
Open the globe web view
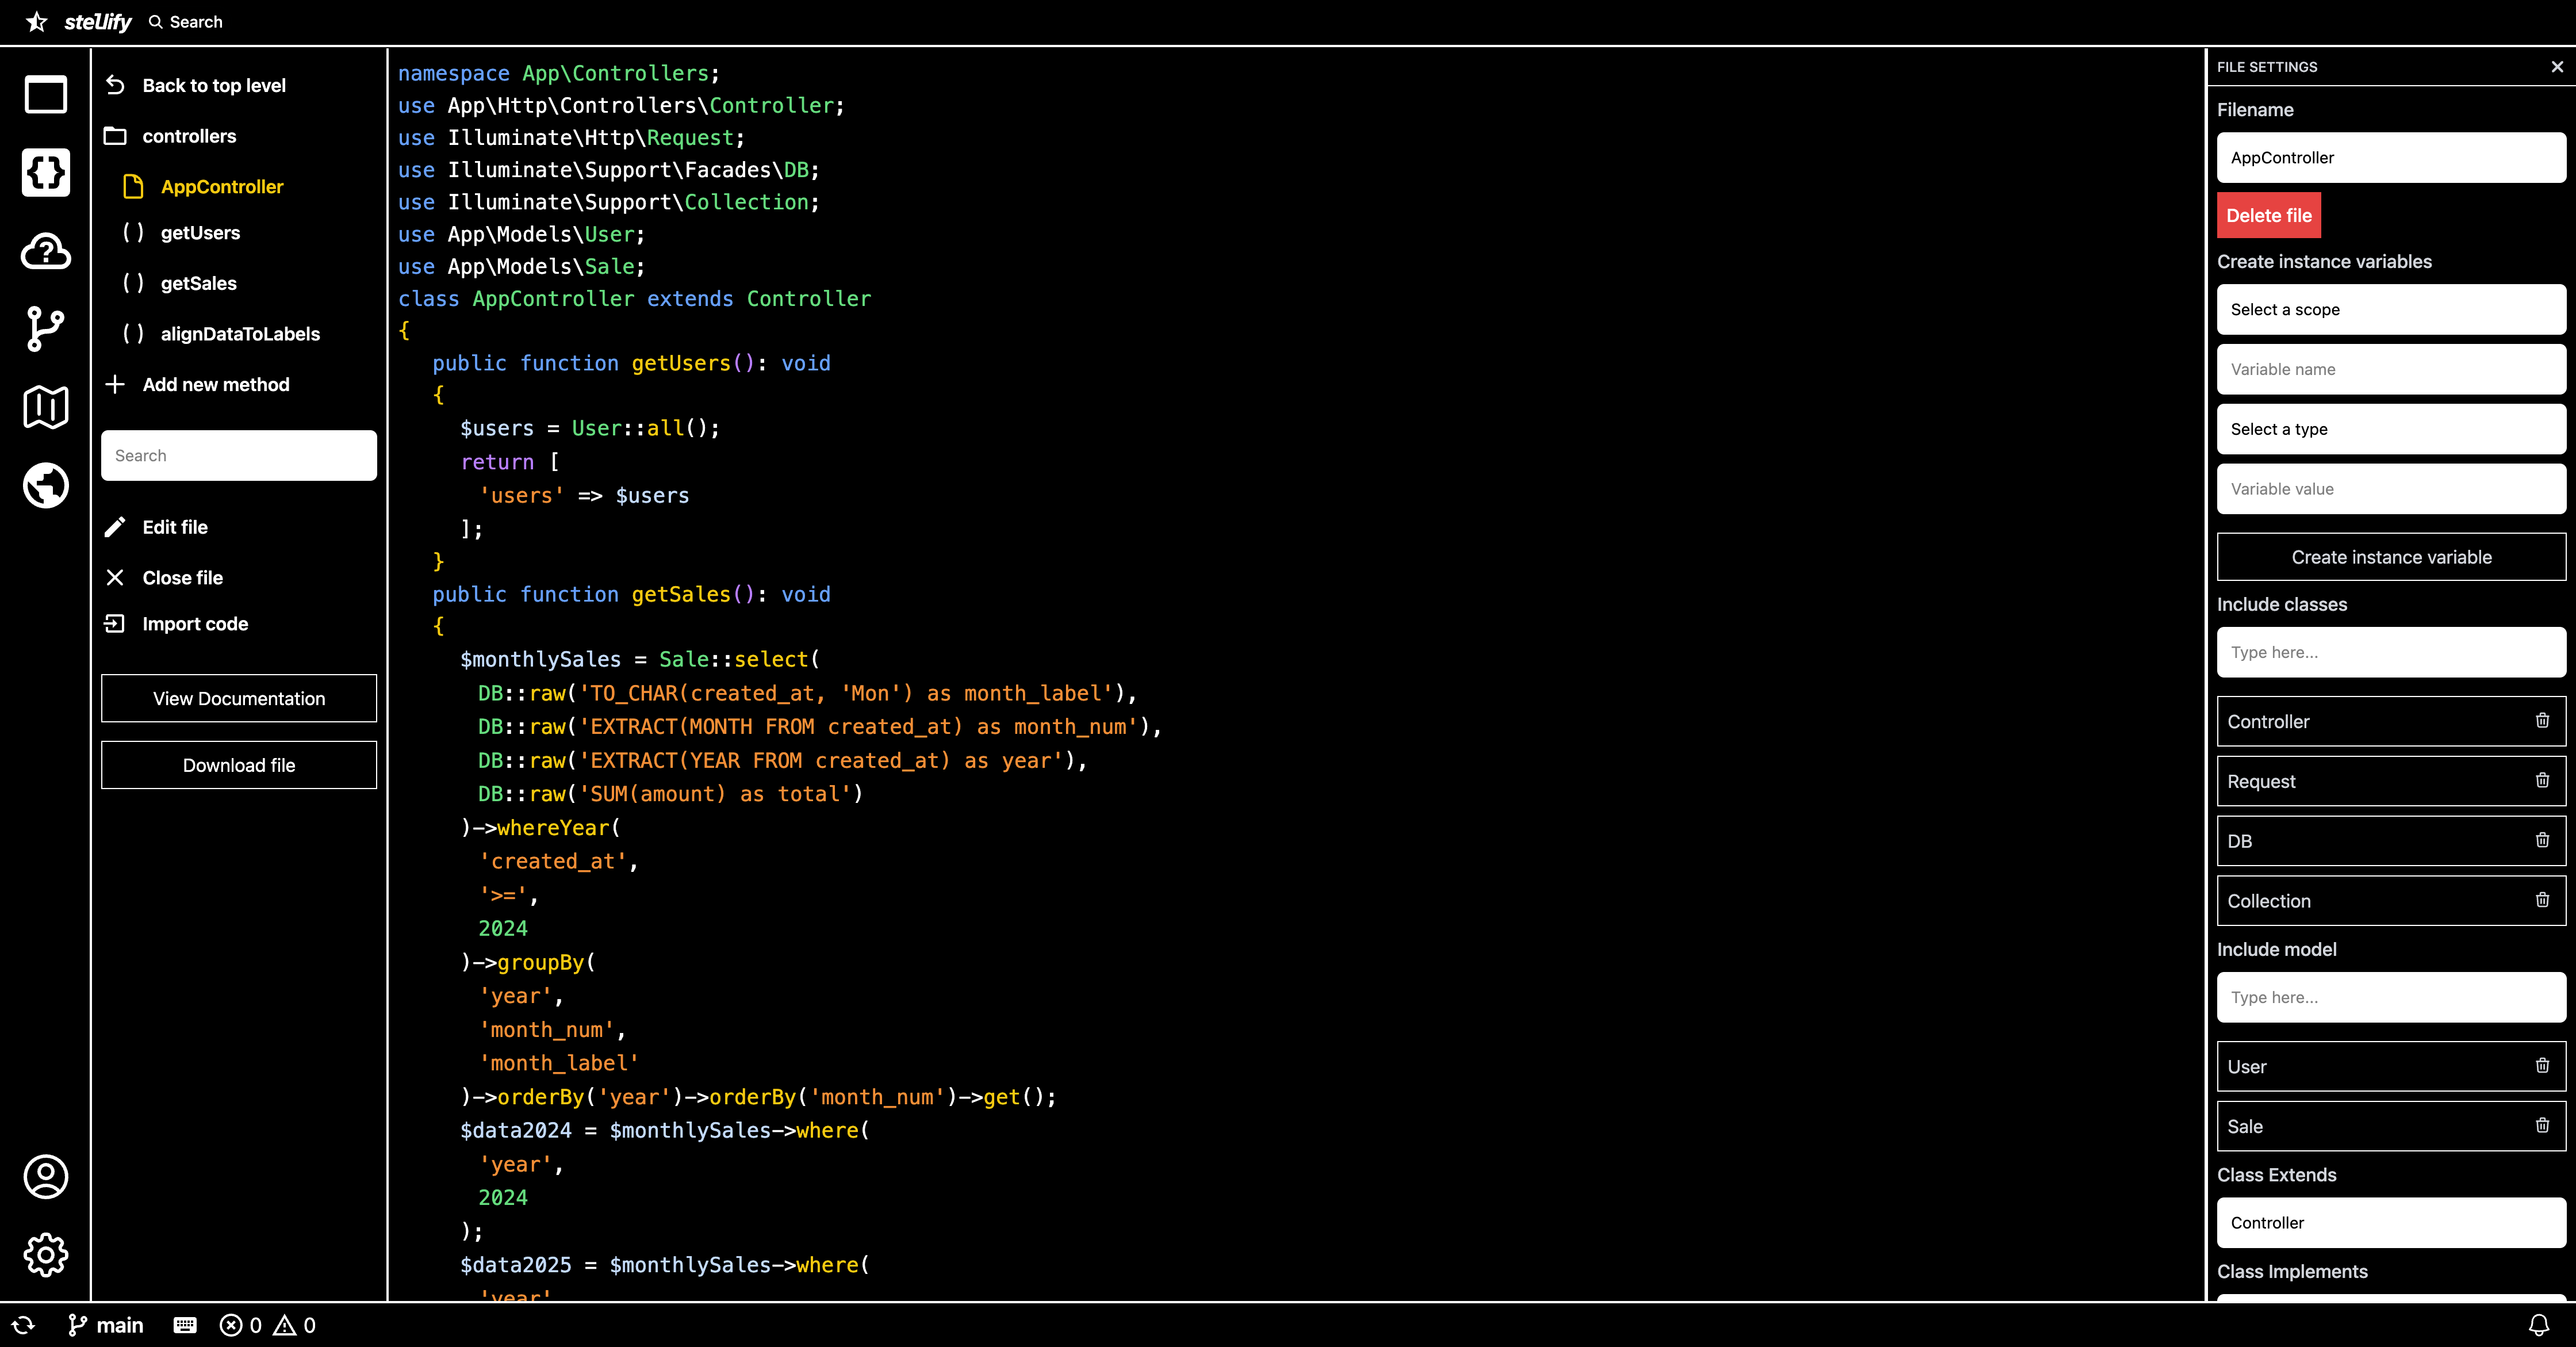[x=45, y=485]
